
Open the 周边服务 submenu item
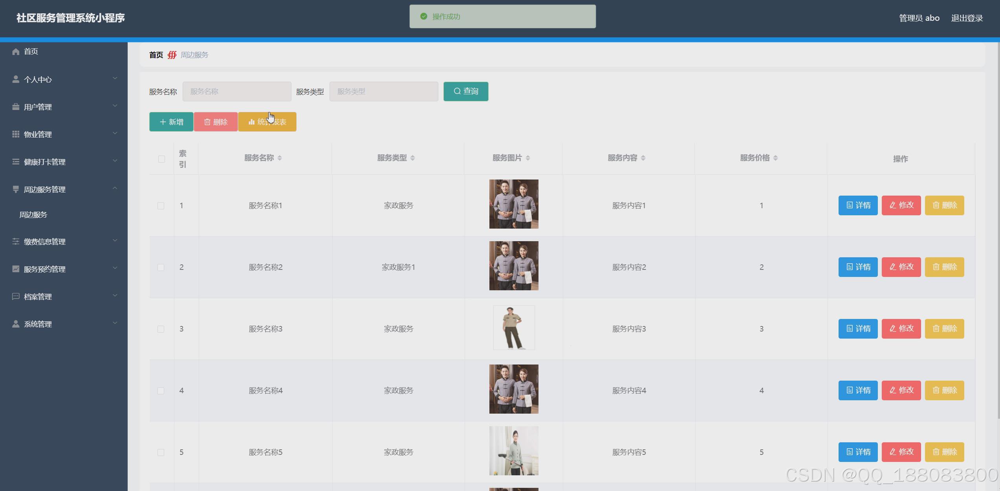point(33,215)
